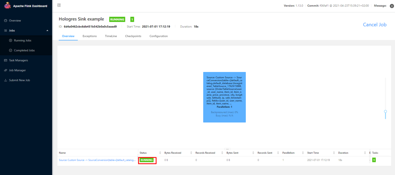Click the Completed Jobs check-circle icon
This screenshot has height=175, width=395.
tap(11, 50)
